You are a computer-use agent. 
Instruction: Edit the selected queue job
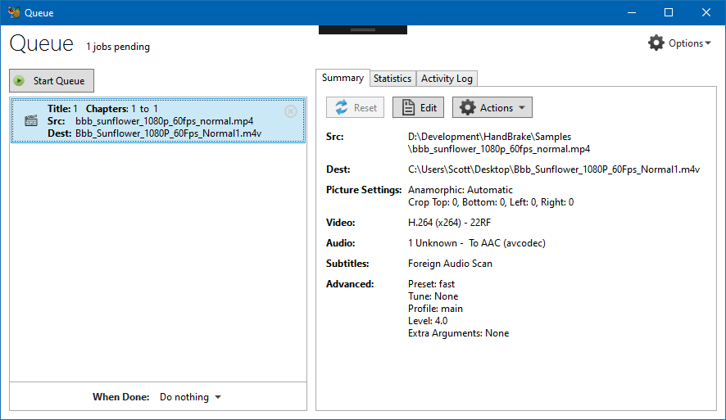pos(418,108)
